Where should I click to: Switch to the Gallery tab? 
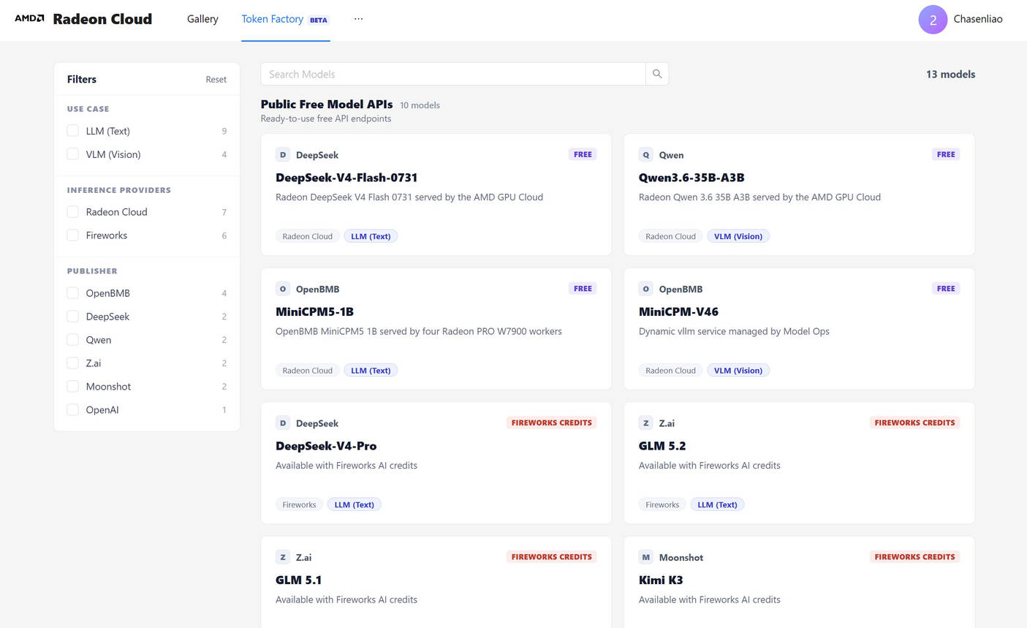(x=202, y=19)
